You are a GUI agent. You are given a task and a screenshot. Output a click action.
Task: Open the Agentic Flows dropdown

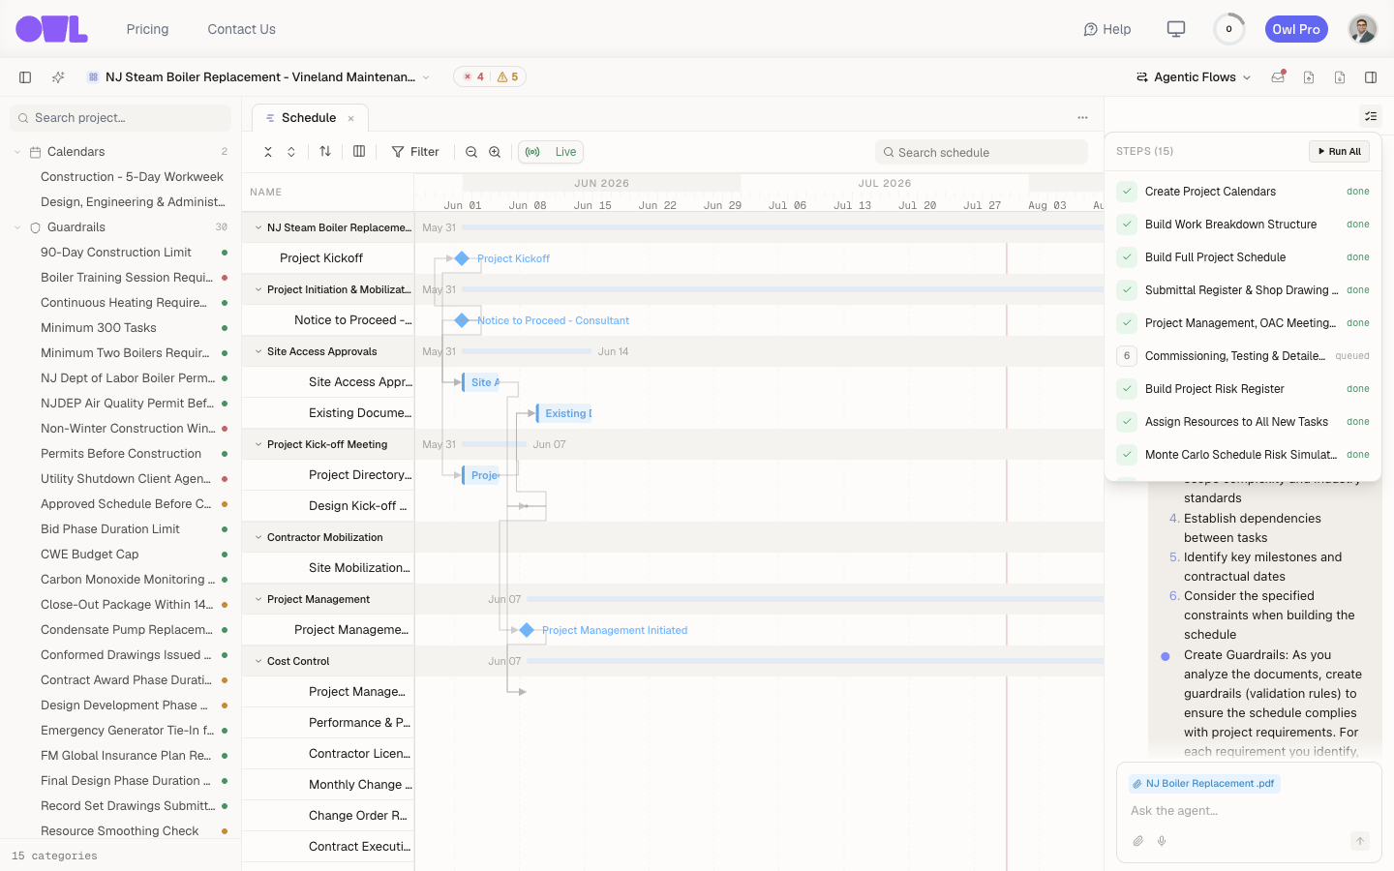point(1194,77)
